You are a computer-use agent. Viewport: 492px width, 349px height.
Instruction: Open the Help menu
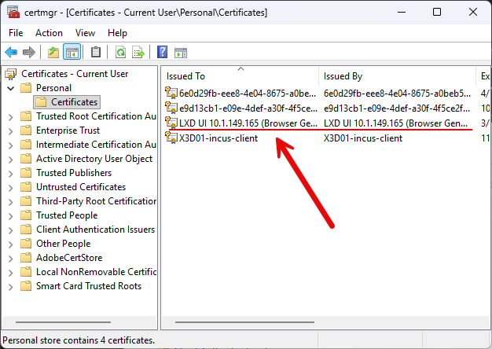tap(117, 33)
